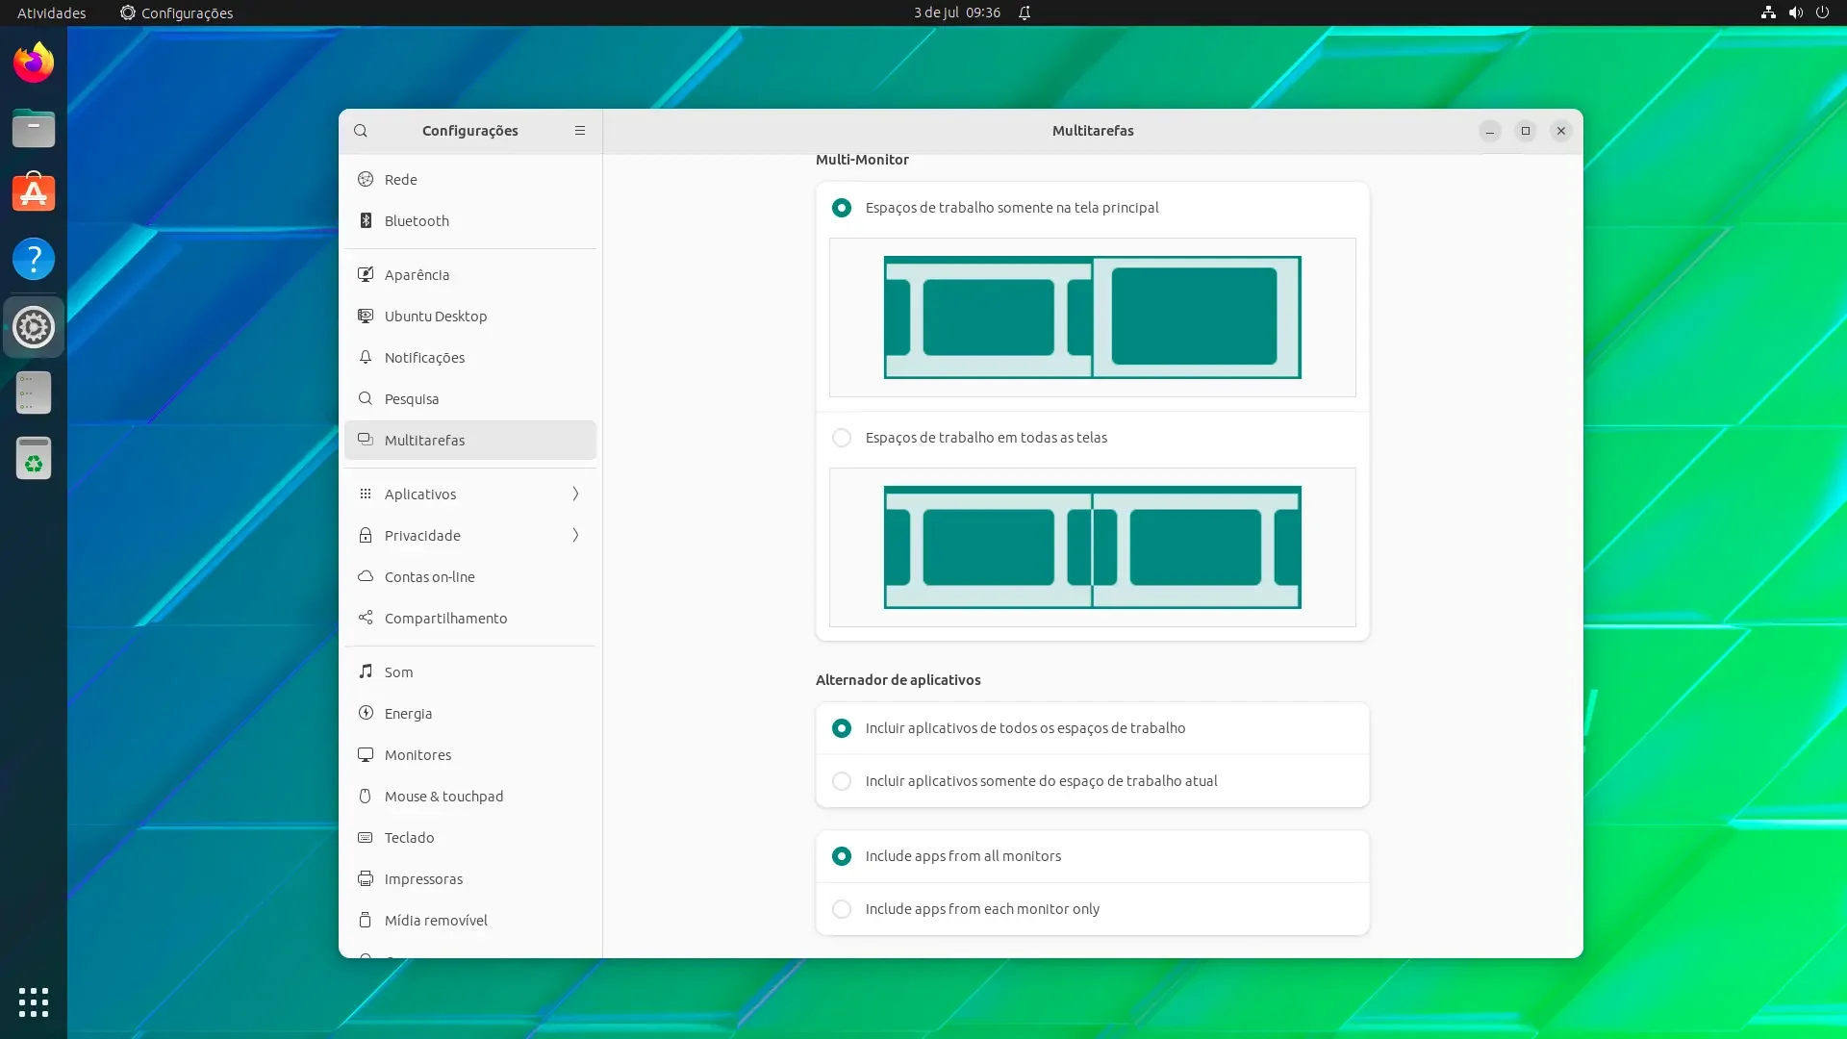
Task: Switch to the Bluetooth settings panel
Action: point(470,220)
